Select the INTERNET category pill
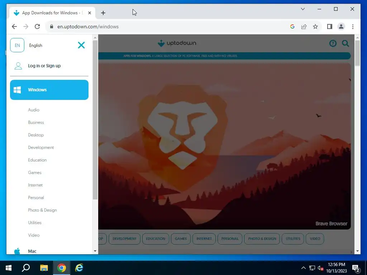The image size is (367, 275). pos(204,239)
